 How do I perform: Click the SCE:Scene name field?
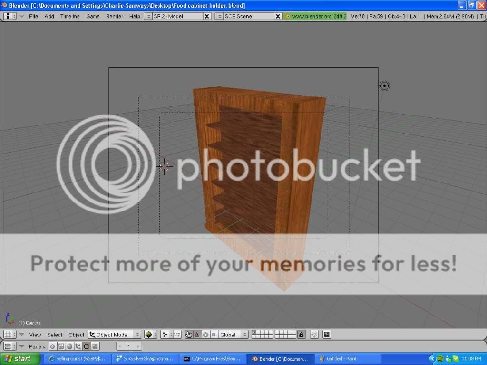coord(248,16)
